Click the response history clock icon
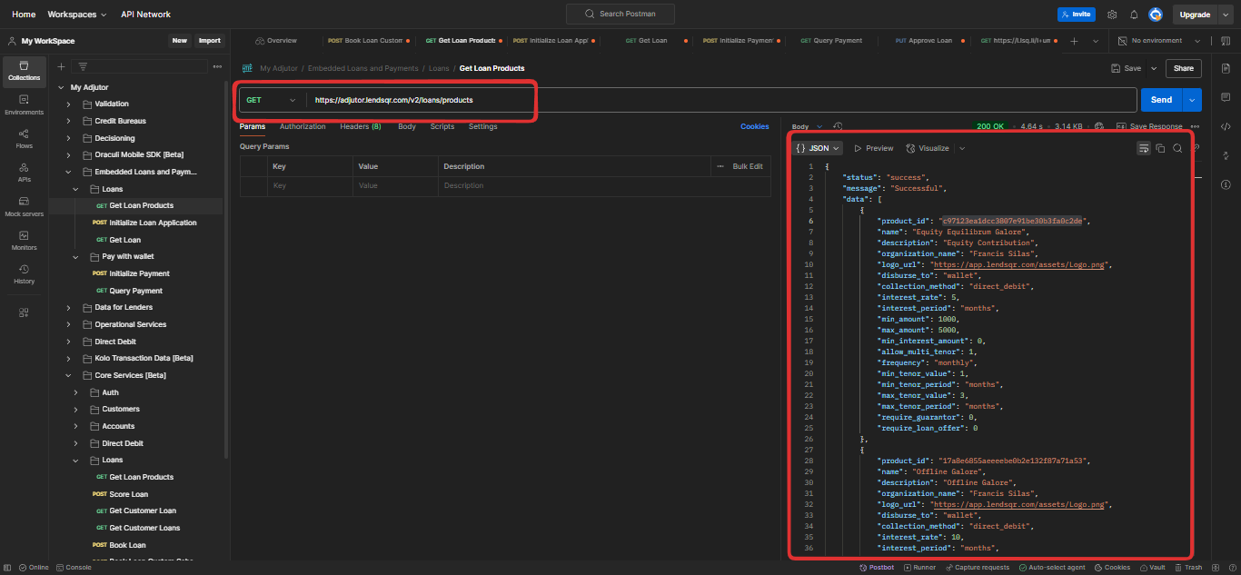This screenshot has height=575, width=1241. tap(838, 126)
